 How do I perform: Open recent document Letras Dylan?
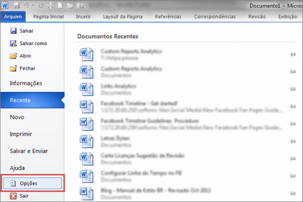point(182,141)
